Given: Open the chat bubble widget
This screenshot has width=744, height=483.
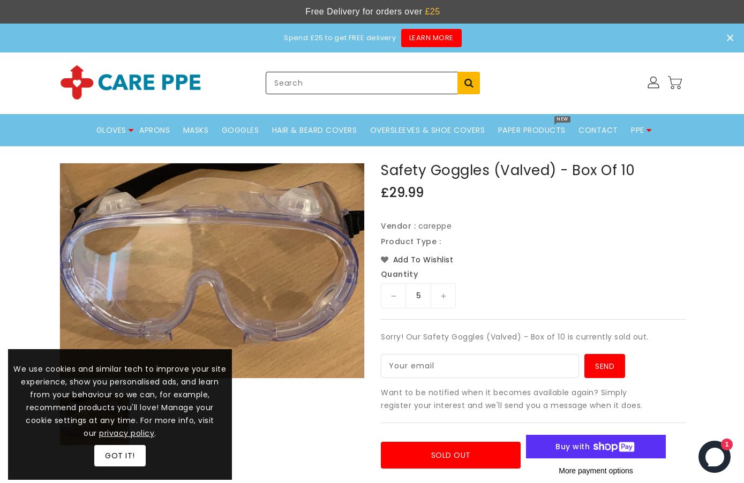Looking at the screenshot, I should 715,456.
